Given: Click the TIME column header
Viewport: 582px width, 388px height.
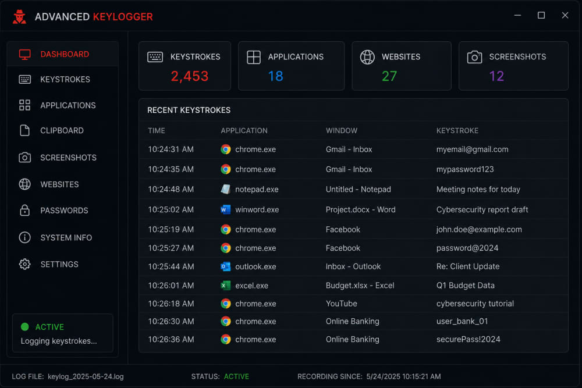Looking at the screenshot, I should point(156,130).
